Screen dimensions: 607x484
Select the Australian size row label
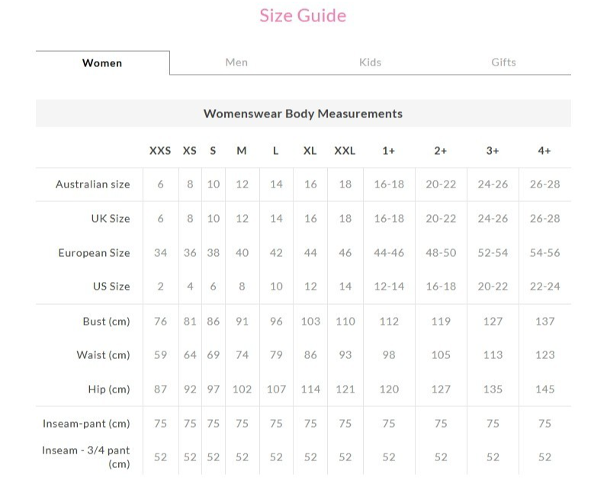[x=93, y=184]
